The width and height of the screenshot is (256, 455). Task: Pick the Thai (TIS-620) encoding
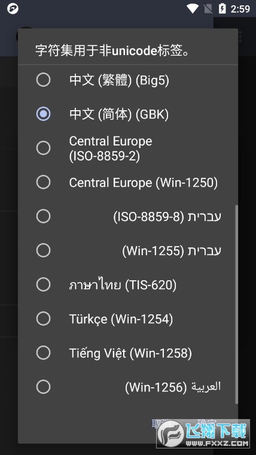(x=128, y=284)
